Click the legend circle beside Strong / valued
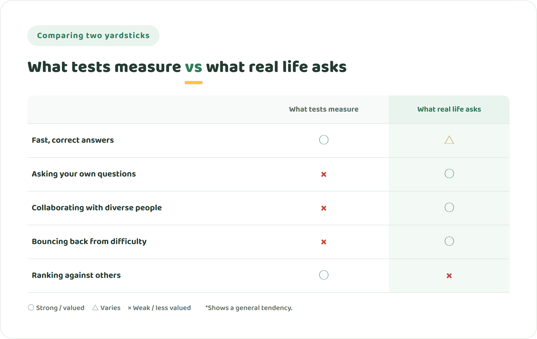This screenshot has height=339, width=537. 31,307
